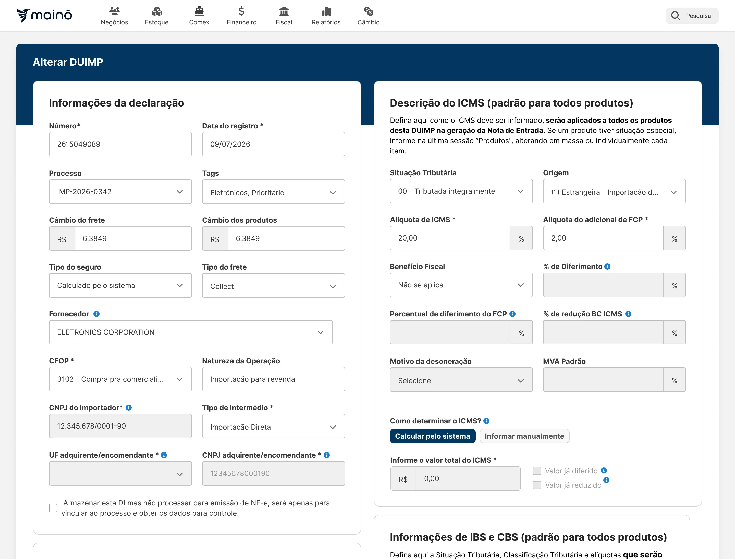Open the Fornecedor dropdown
This screenshot has width=735, height=559.
pos(191,332)
